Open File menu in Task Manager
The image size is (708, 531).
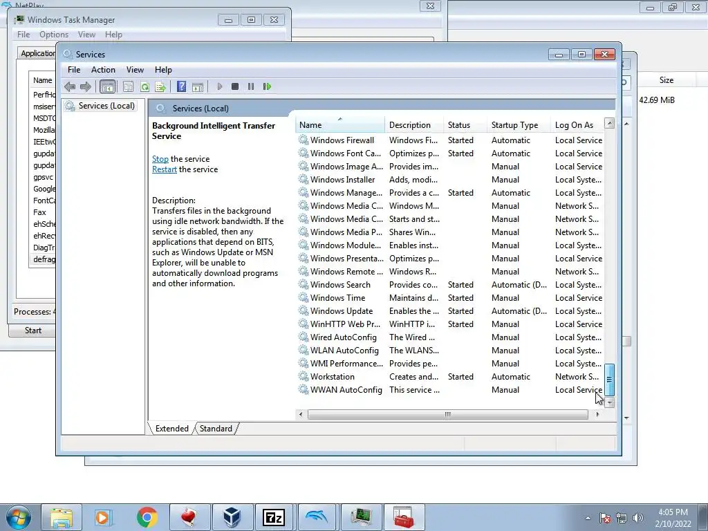click(x=24, y=35)
